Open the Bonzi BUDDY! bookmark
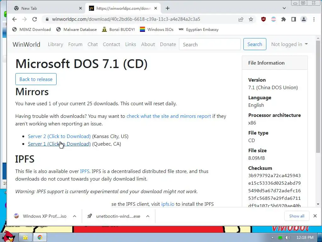This screenshot has width=322, height=242. [119, 29]
